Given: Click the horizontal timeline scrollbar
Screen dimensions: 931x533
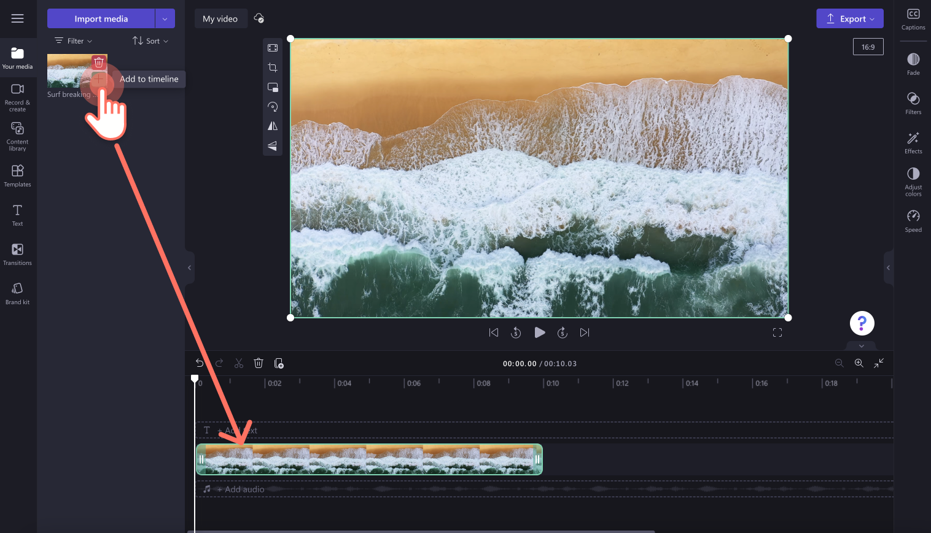Looking at the screenshot, I should pyautogui.click(x=421, y=531).
